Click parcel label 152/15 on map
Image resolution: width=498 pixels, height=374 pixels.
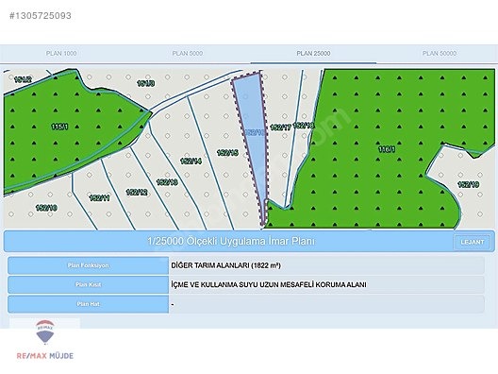point(227,153)
